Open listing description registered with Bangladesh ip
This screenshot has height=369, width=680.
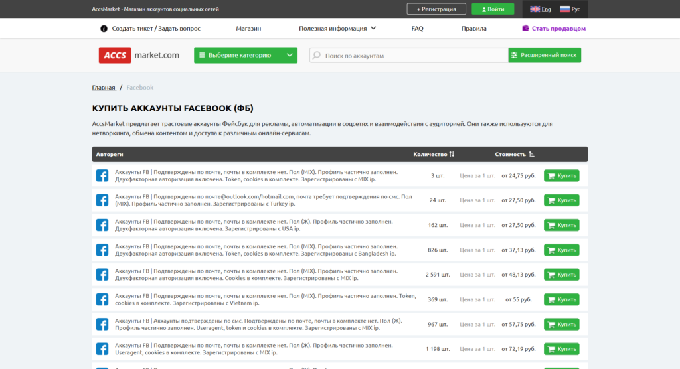coord(256,250)
